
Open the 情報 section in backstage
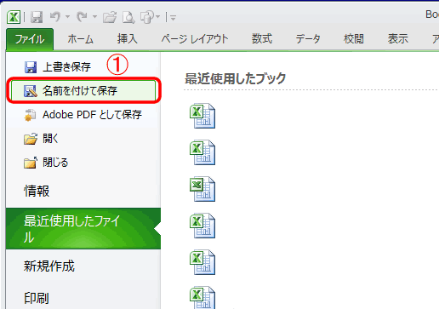tap(37, 191)
